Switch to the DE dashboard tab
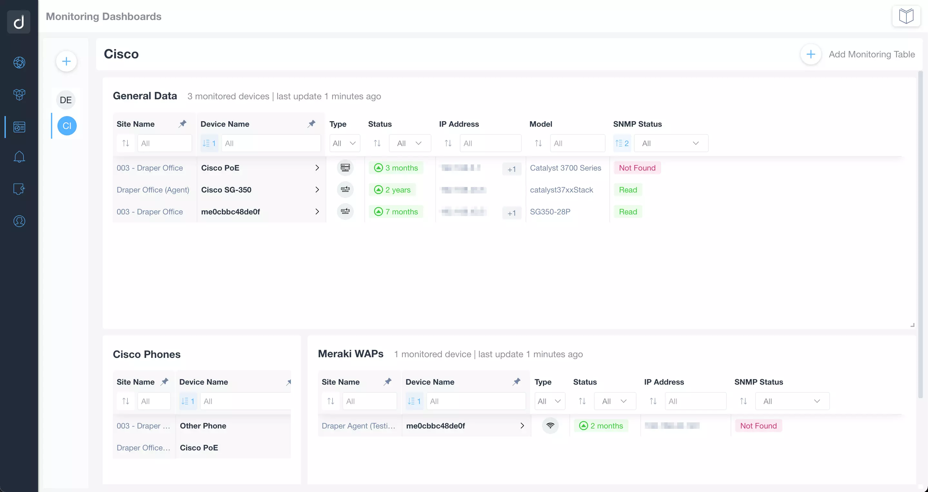The height and width of the screenshot is (492, 928). click(x=65, y=100)
